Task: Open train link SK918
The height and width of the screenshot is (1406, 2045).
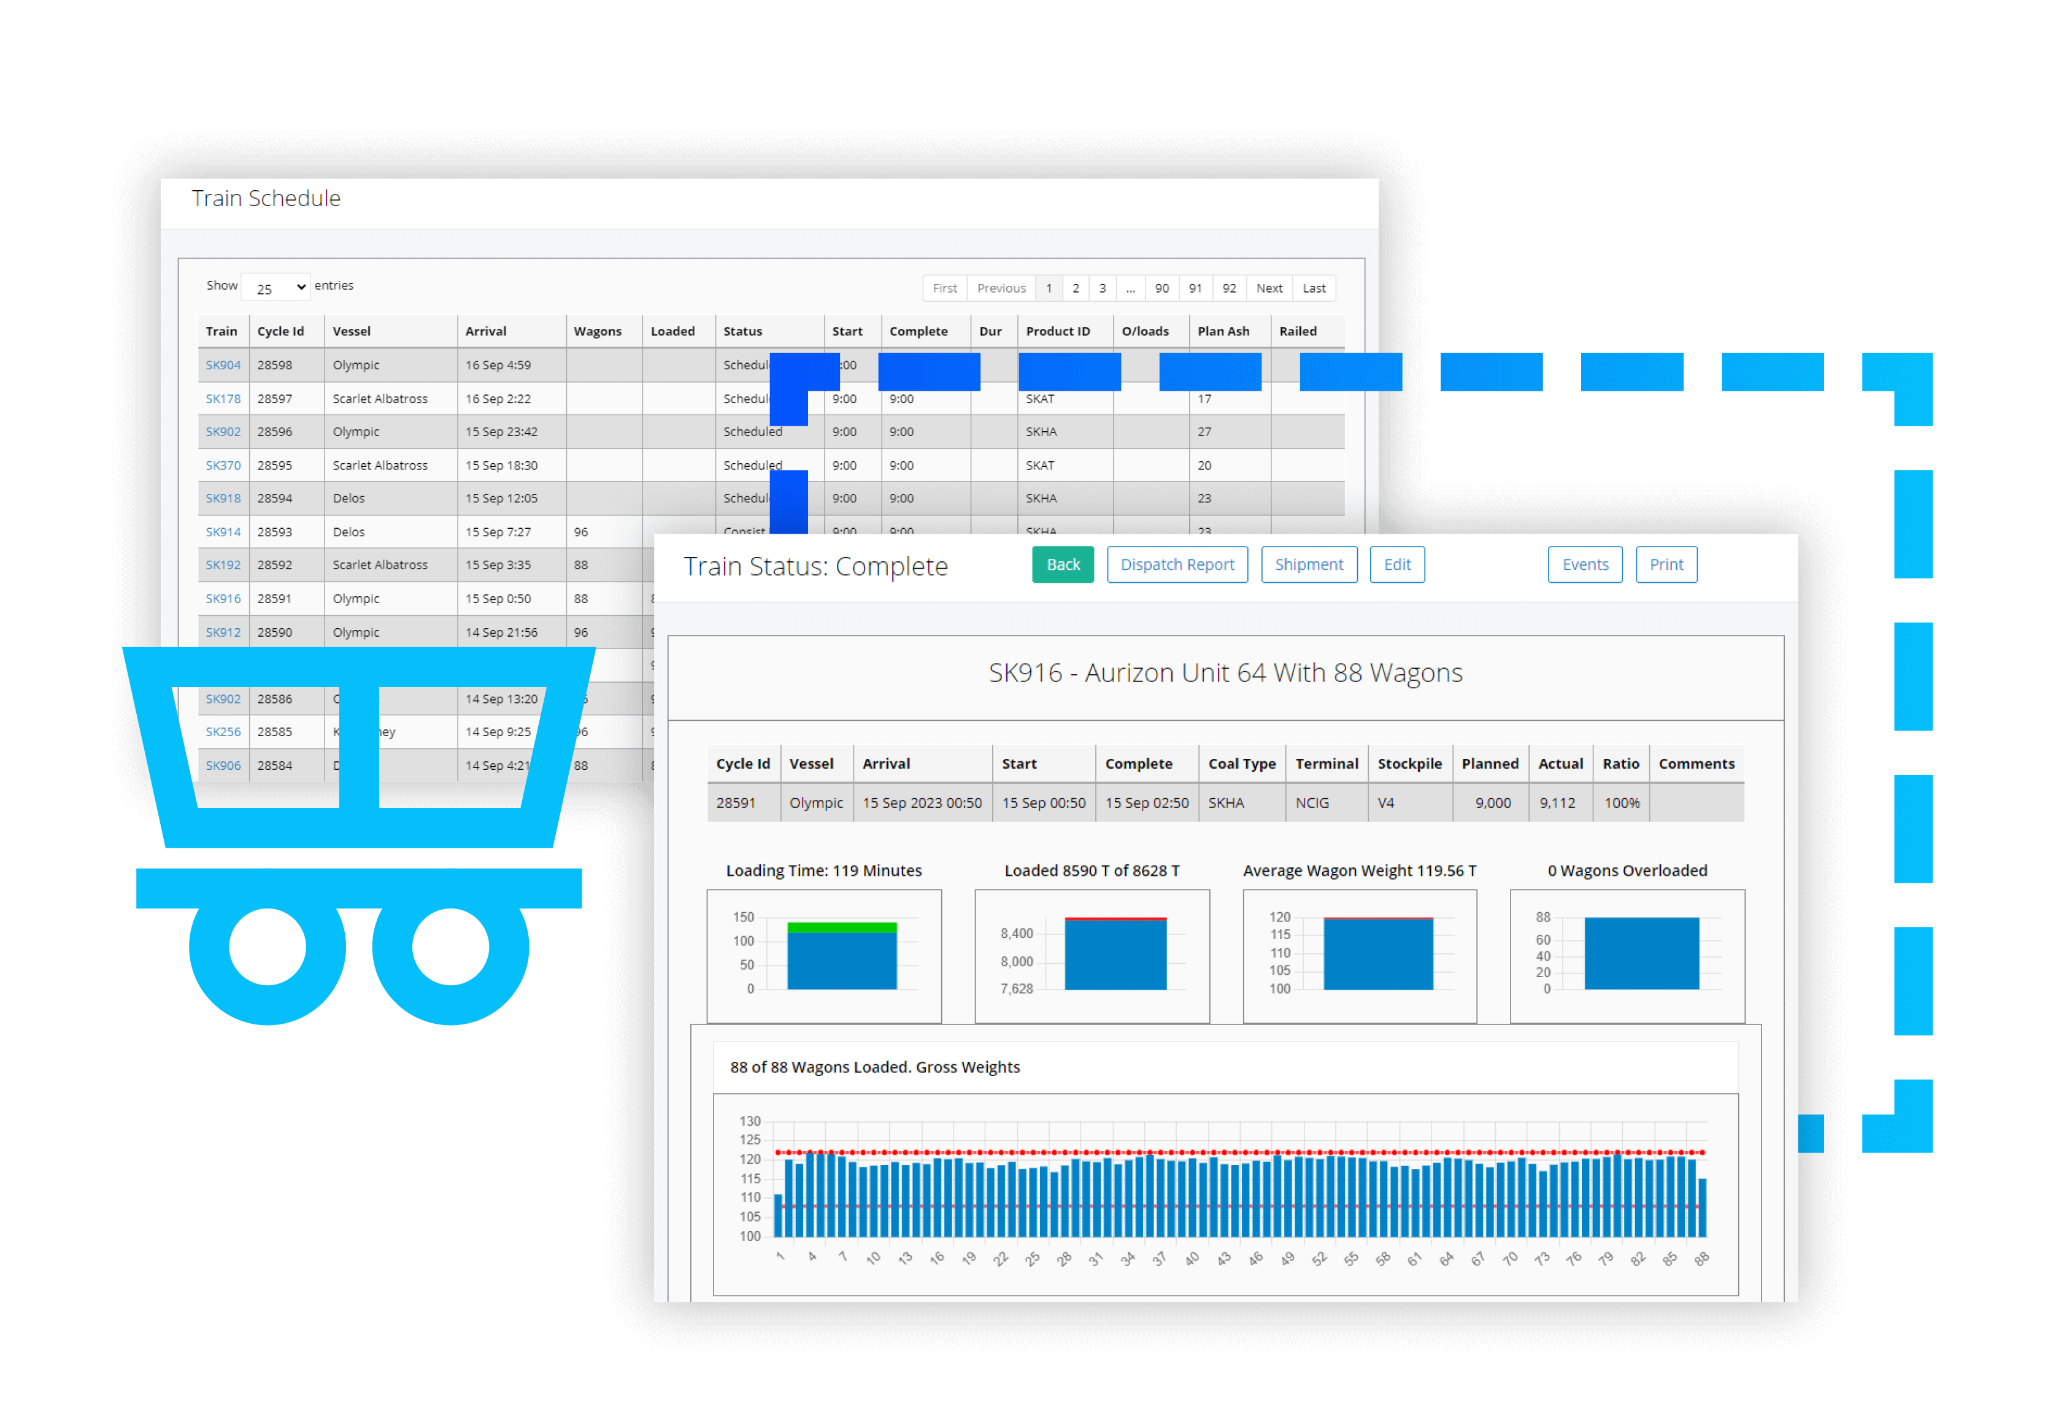Action: tap(223, 497)
